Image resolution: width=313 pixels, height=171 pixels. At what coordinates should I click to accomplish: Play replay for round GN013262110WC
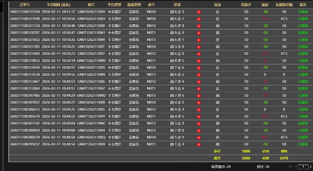(x=199, y=123)
